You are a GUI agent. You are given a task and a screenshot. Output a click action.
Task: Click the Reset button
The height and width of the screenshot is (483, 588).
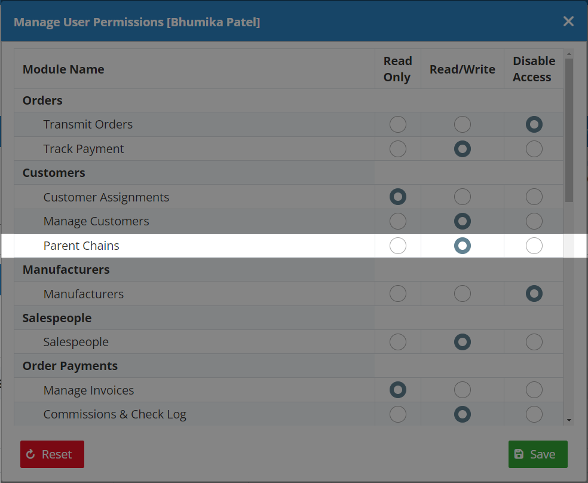[52, 454]
